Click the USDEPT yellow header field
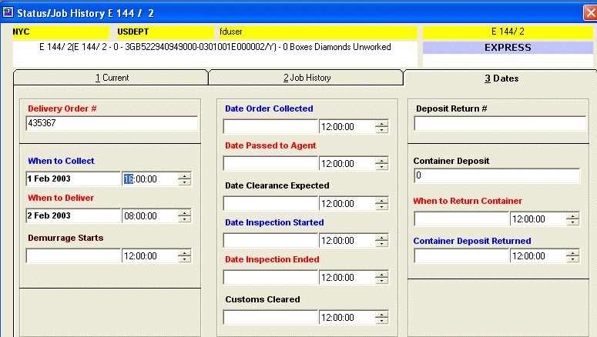This screenshot has height=337, width=597. [166, 32]
